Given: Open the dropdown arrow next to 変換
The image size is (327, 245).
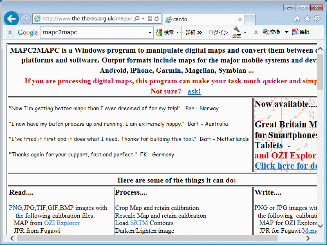Looking at the screenshot, I should coord(287,32).
